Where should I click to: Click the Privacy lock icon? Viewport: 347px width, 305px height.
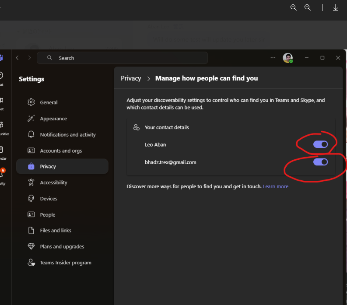click(31, 166)
